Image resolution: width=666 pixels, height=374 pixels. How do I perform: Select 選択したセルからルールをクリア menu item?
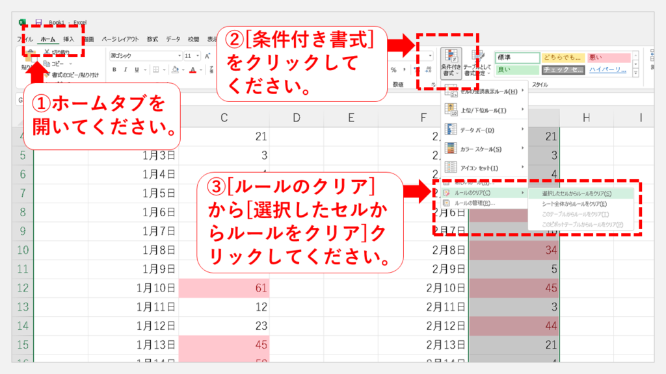tap(579, 193)
